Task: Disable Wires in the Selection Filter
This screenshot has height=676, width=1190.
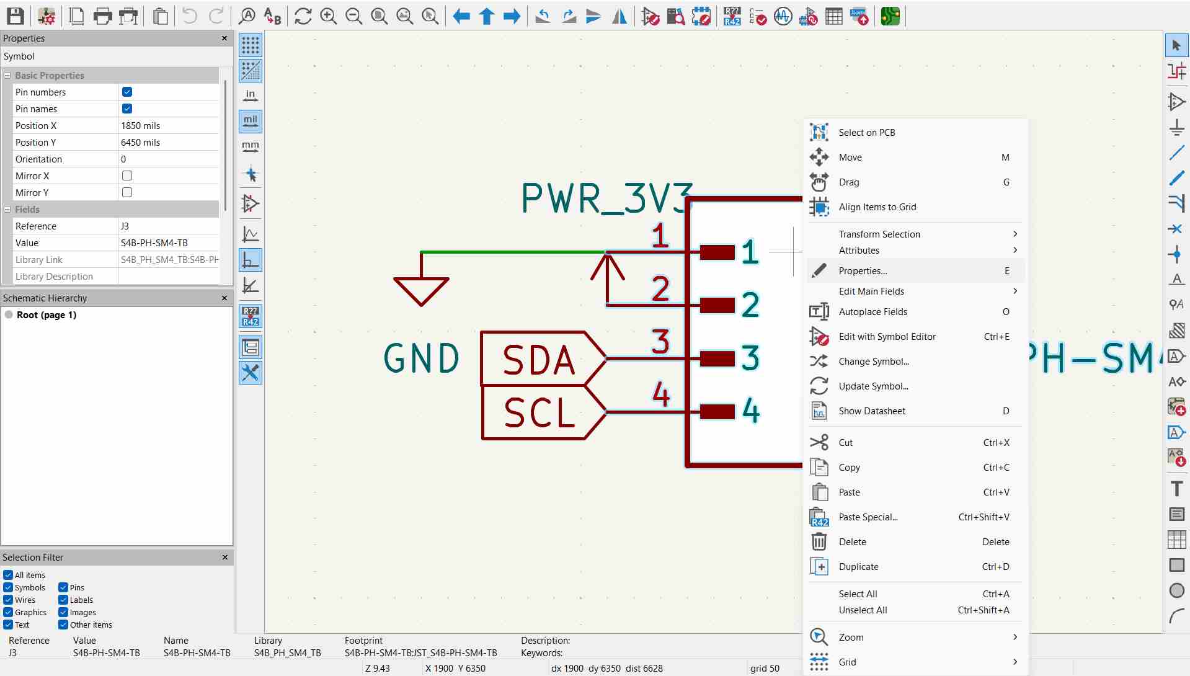Action: click(x=8, y=600)
